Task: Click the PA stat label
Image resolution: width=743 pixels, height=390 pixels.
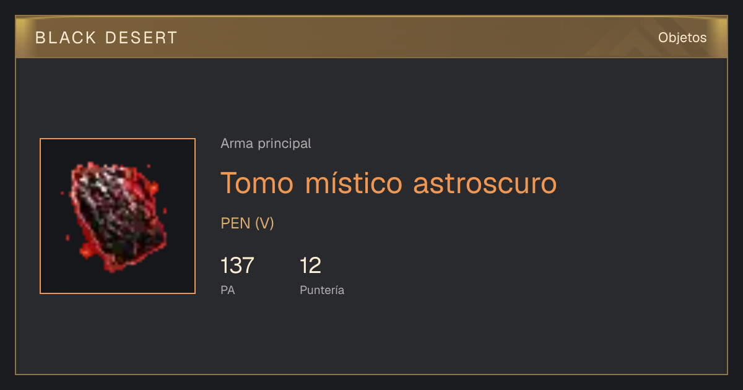Action: [x=228, y=290]
